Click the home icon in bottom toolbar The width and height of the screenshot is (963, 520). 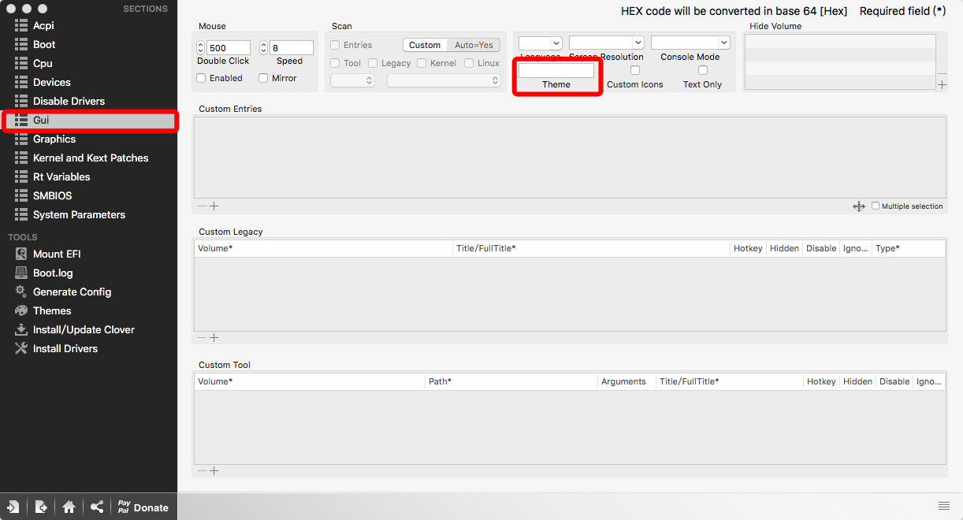click(69, 507)
